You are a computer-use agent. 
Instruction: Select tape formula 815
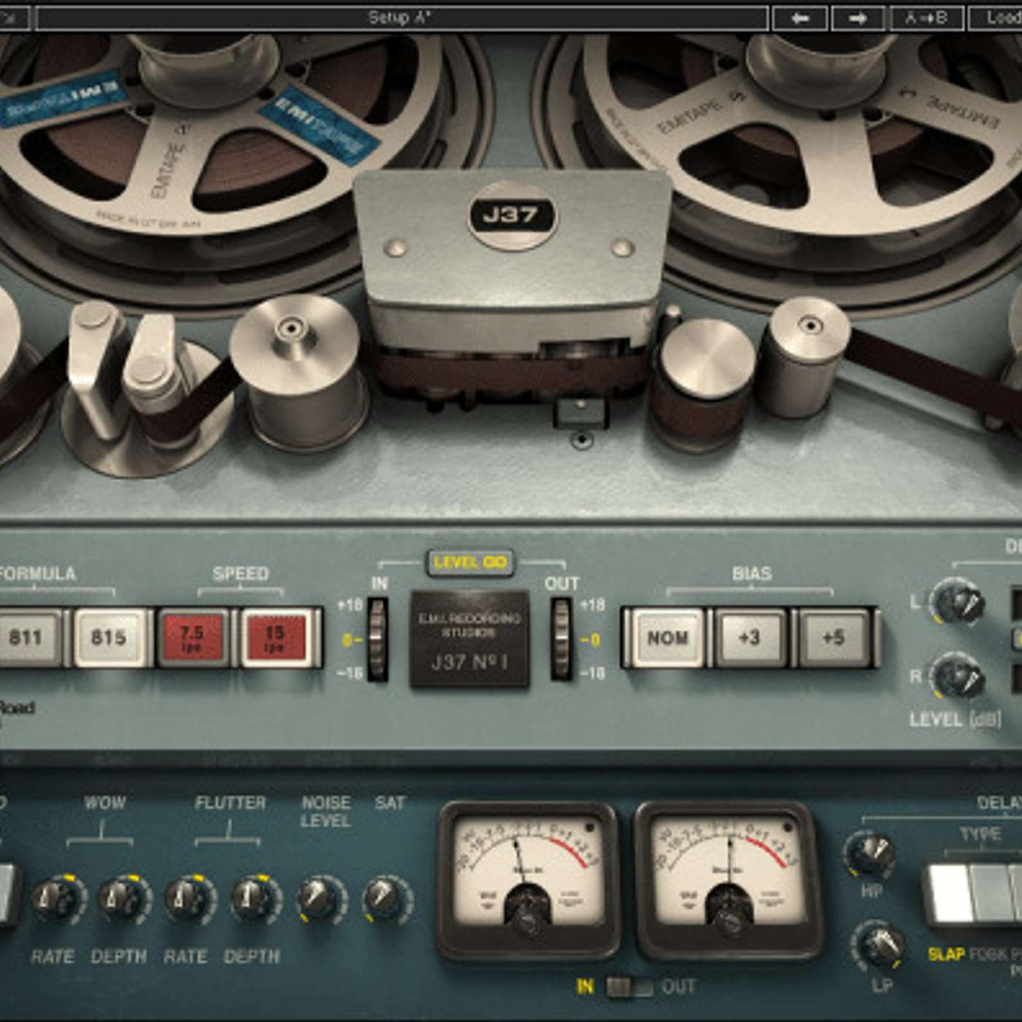tap(109, 637)
